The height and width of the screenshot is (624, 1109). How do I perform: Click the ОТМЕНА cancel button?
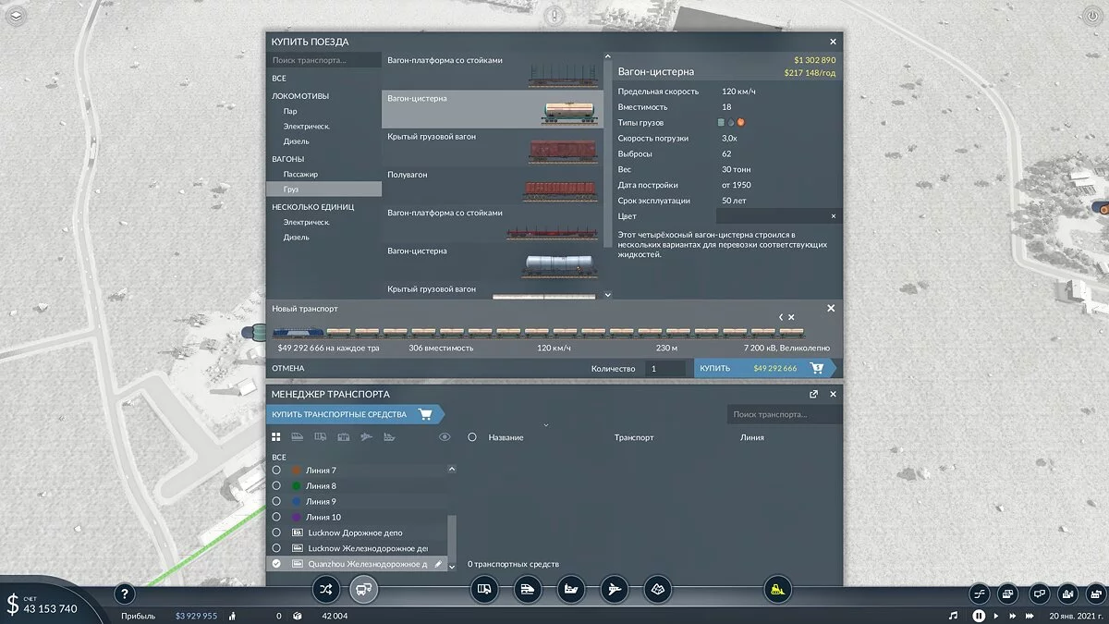tap(287, 369)
